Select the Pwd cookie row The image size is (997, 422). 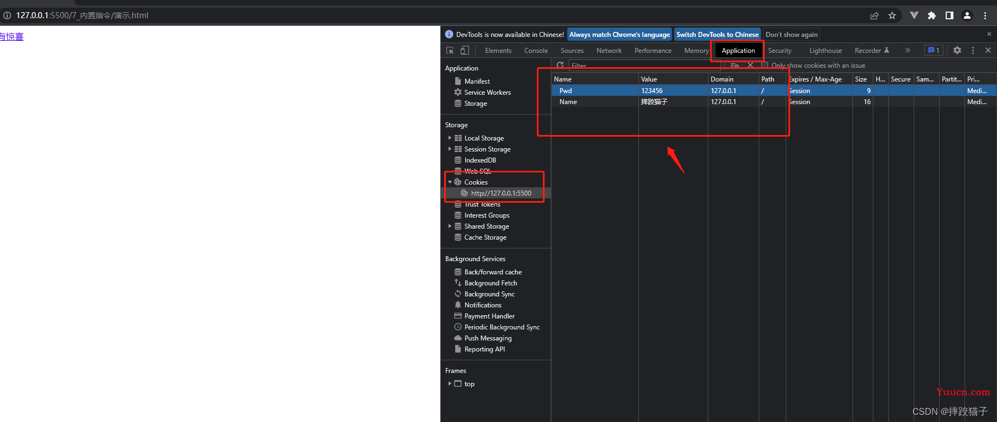click(774, 90)
